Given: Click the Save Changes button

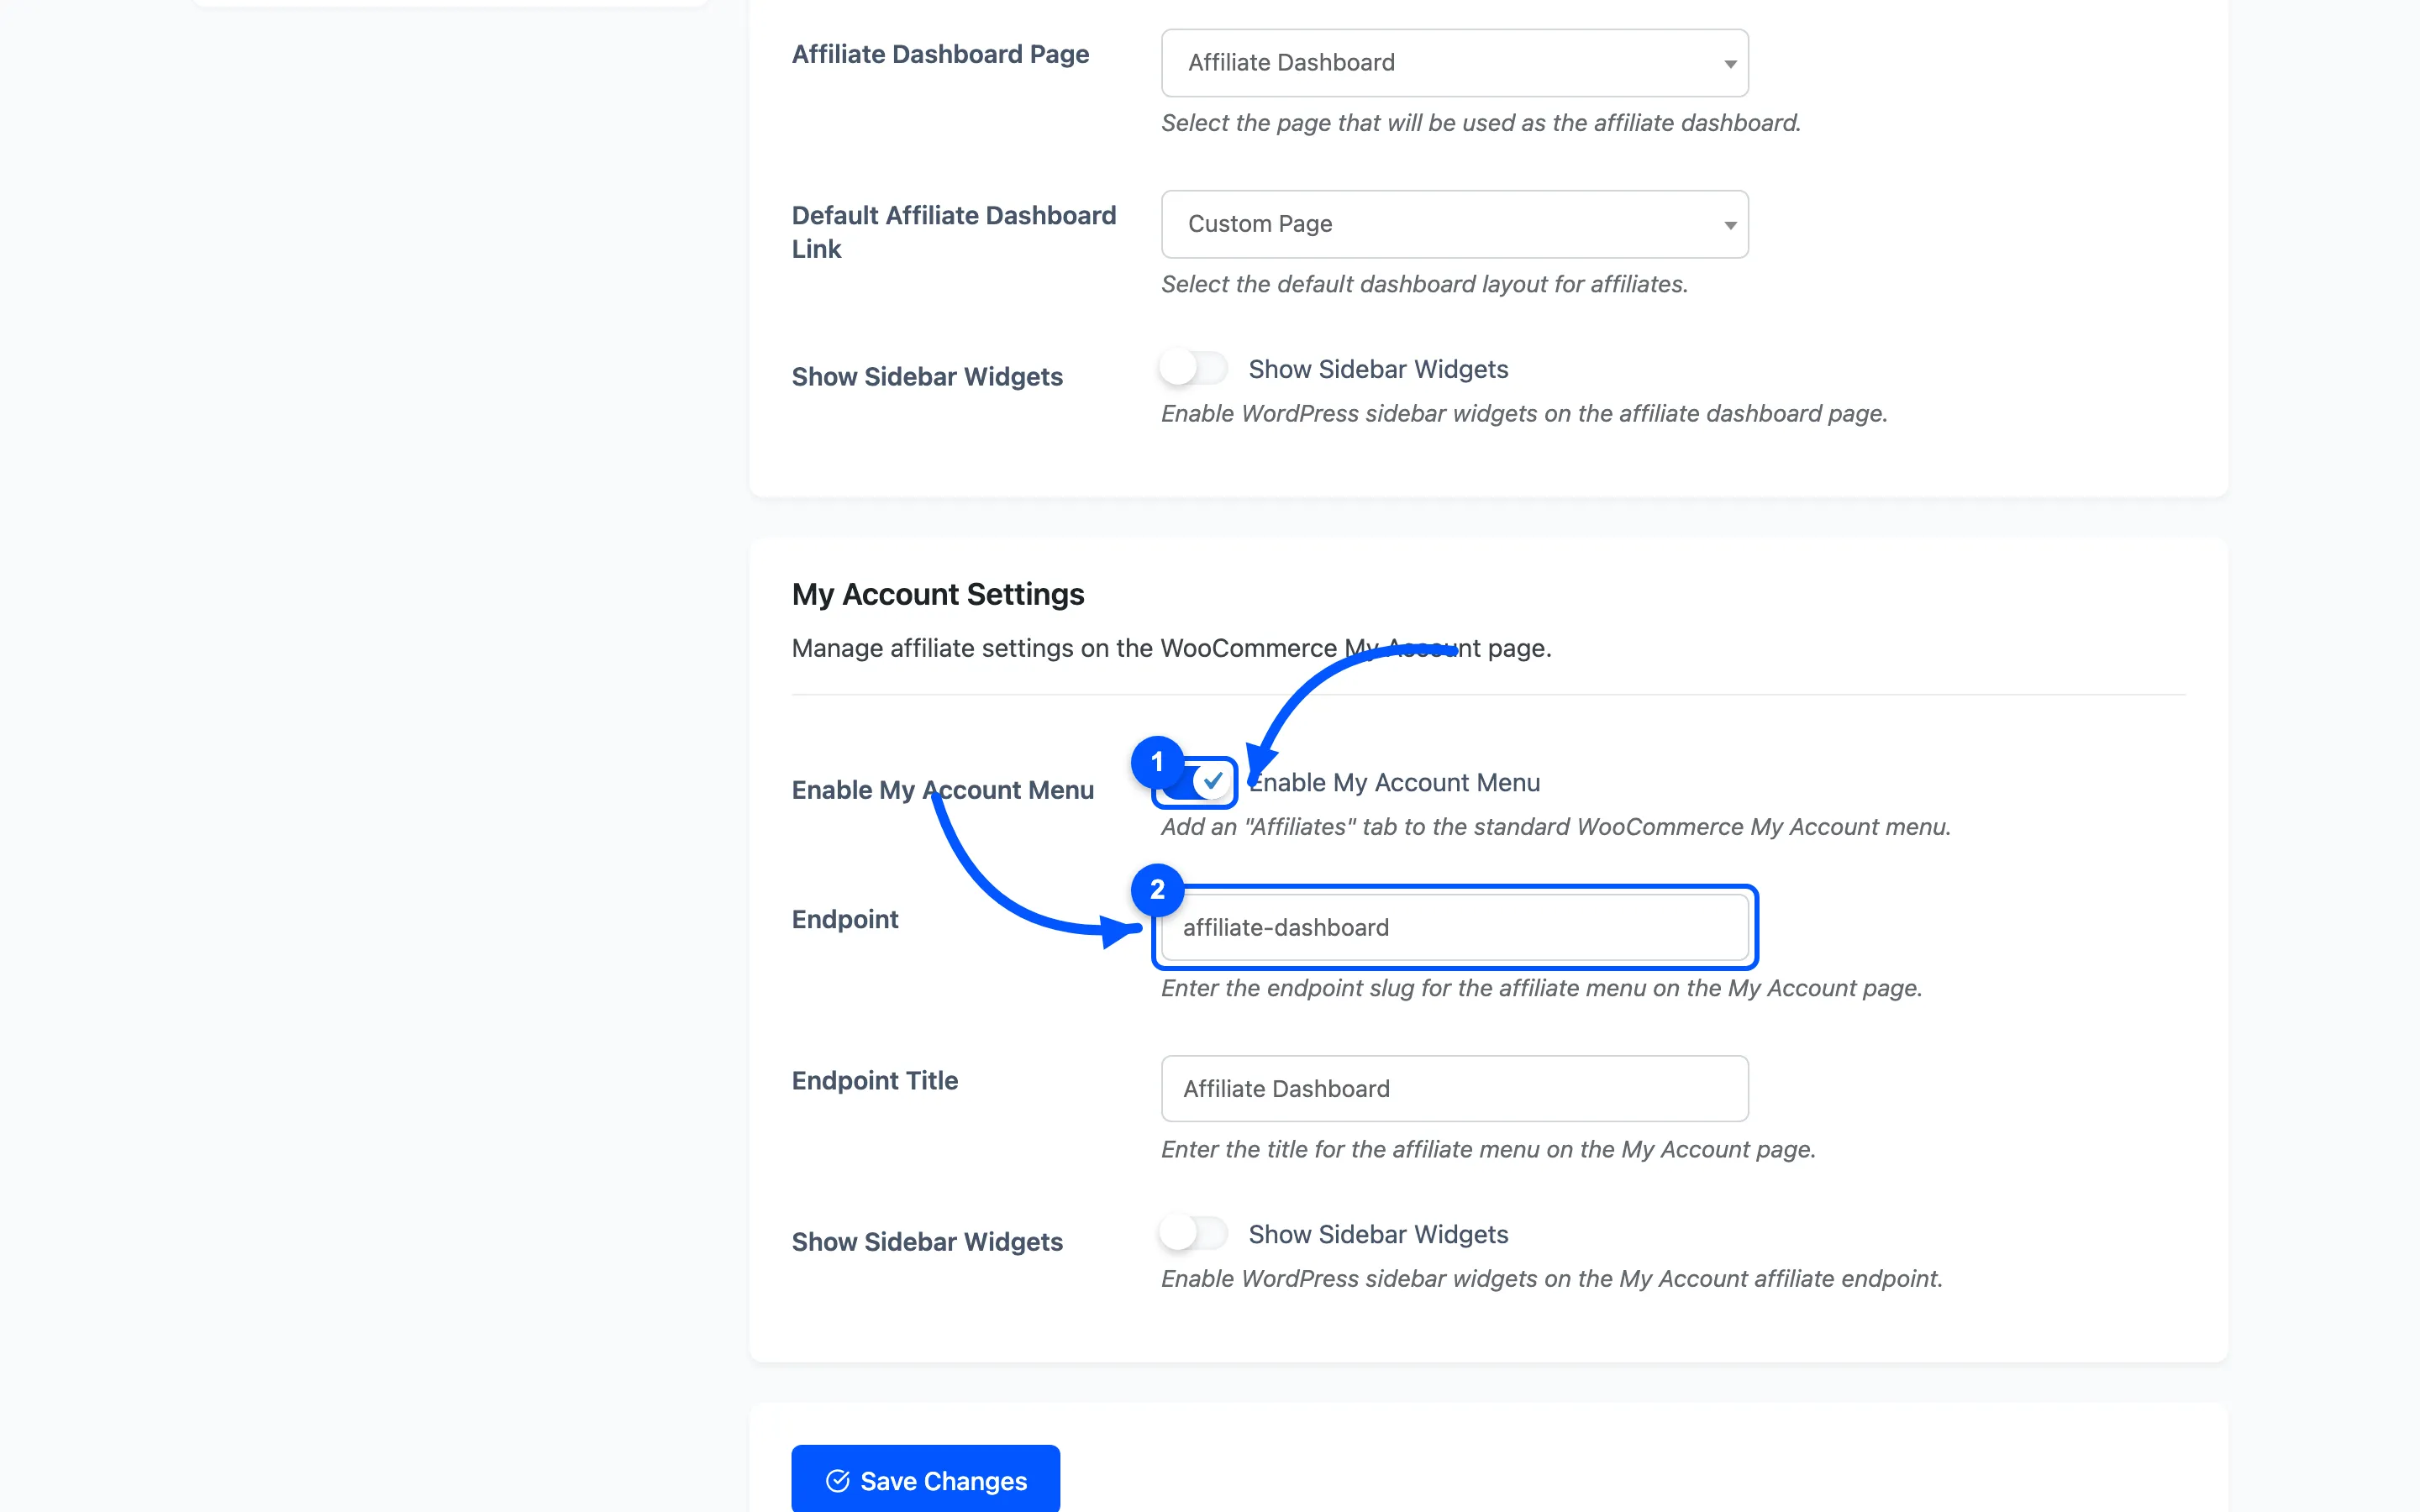Looking at the screenshot, I should click(x=925, y=1480).
